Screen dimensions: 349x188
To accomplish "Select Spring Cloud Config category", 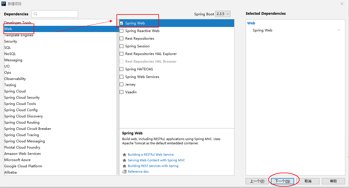I will 60,110.
